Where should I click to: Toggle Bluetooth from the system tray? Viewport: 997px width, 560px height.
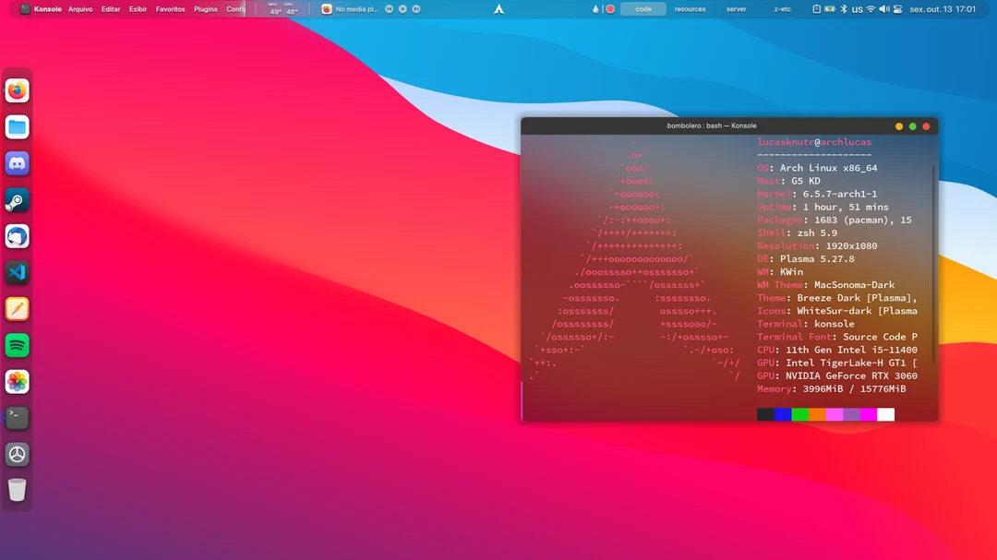pyautogui.click(x=844, y=8)
